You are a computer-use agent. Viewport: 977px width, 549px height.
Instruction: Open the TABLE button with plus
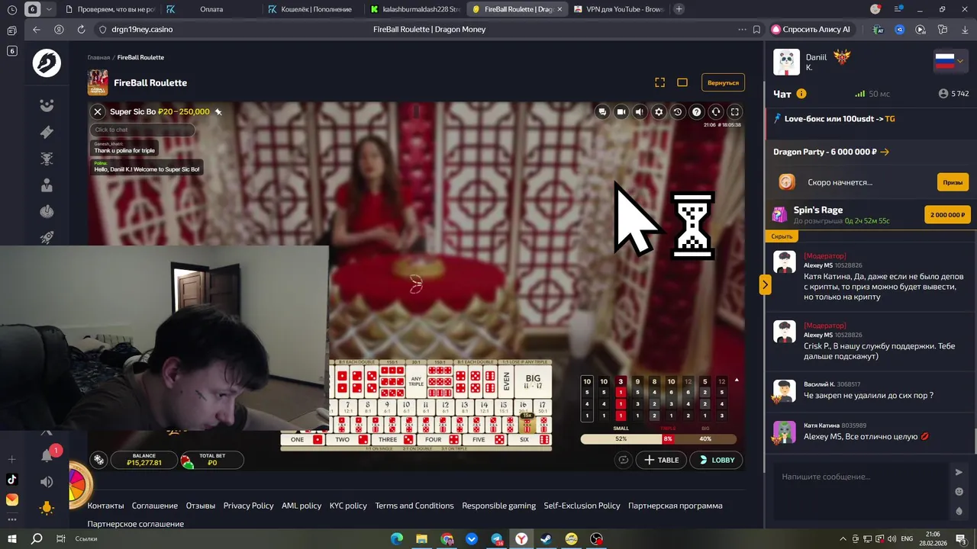[x=661, y=460]
